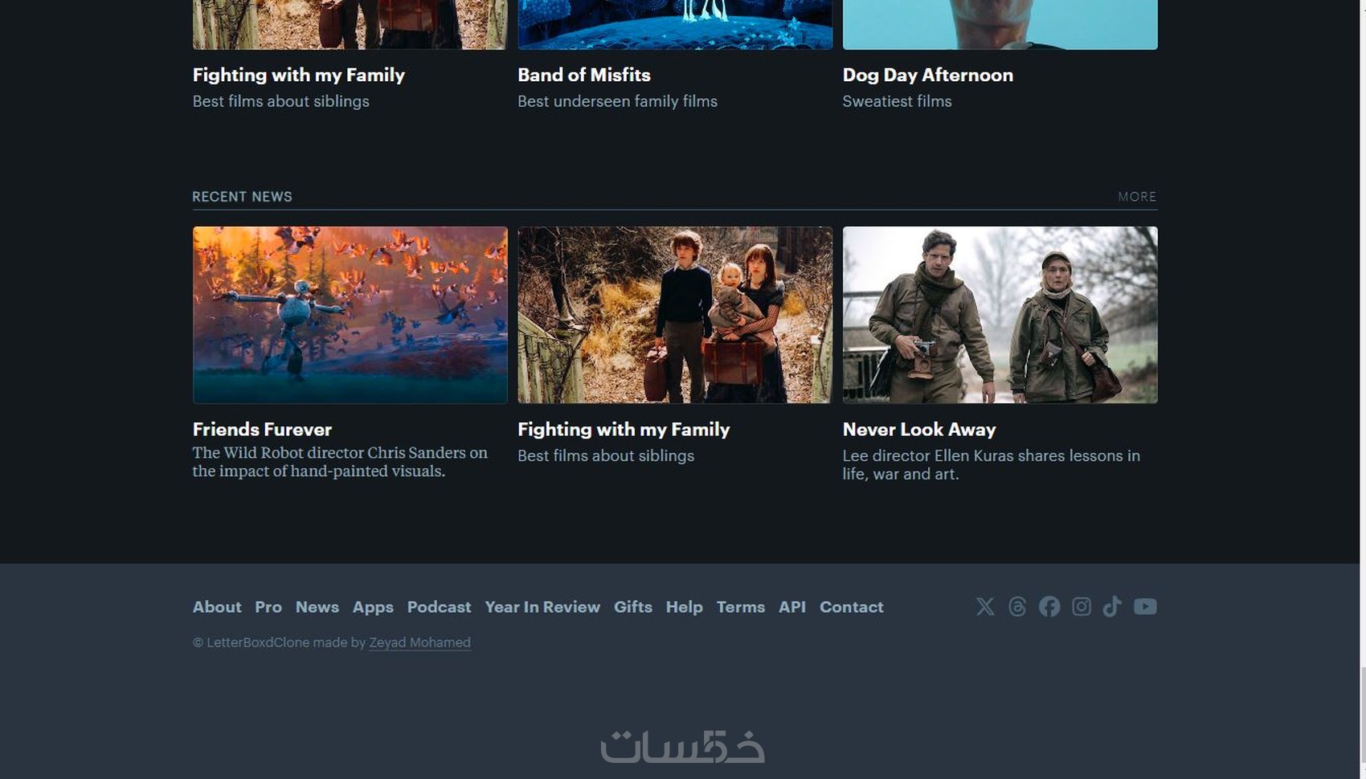
Task: Click the TikTok footer icon
Action: coord(1112,606)
